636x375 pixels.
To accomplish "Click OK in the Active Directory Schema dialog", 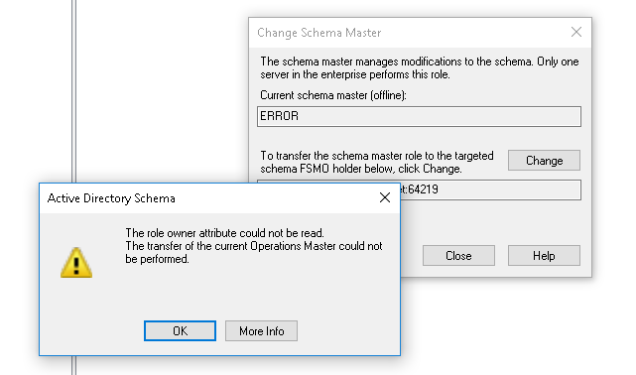I will 180,330.
